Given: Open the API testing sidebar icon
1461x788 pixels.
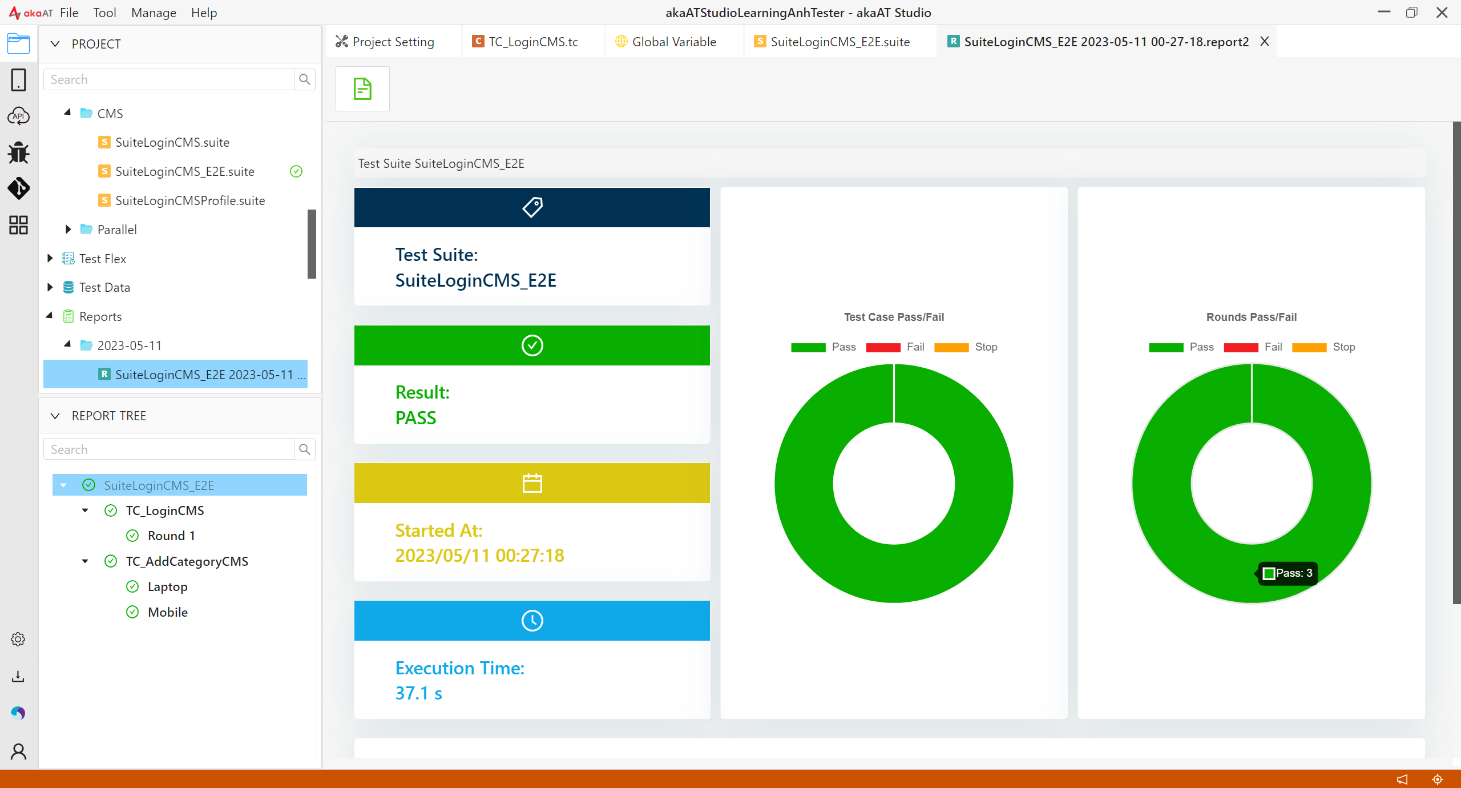Looking at the screenshot, I should click(18, 116).
